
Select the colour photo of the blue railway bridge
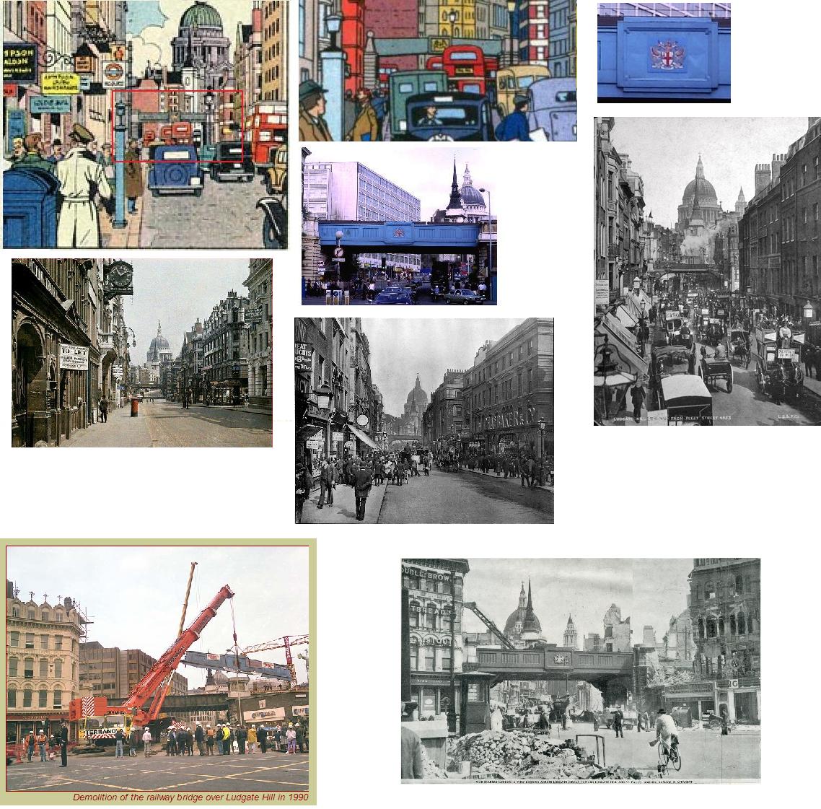[x=399, y=226]
